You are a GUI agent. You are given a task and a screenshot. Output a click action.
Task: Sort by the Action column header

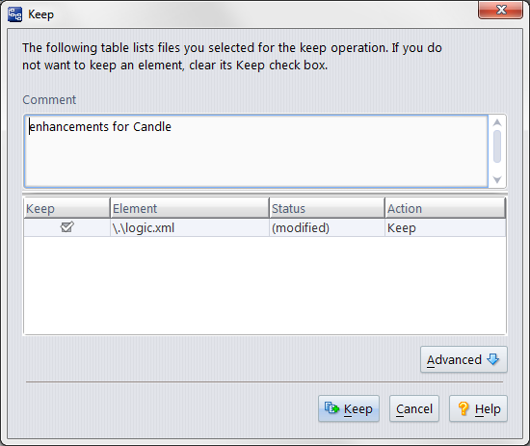tap(445, 208)
